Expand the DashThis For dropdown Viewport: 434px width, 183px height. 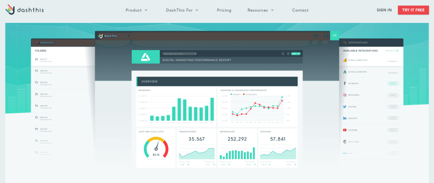[x=182, y=10]
